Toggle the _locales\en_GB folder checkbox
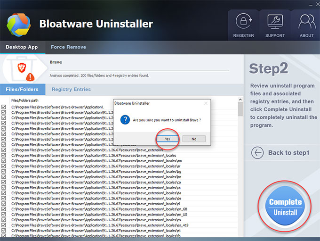The image size is (320, 241). click(x=4, y=209)
